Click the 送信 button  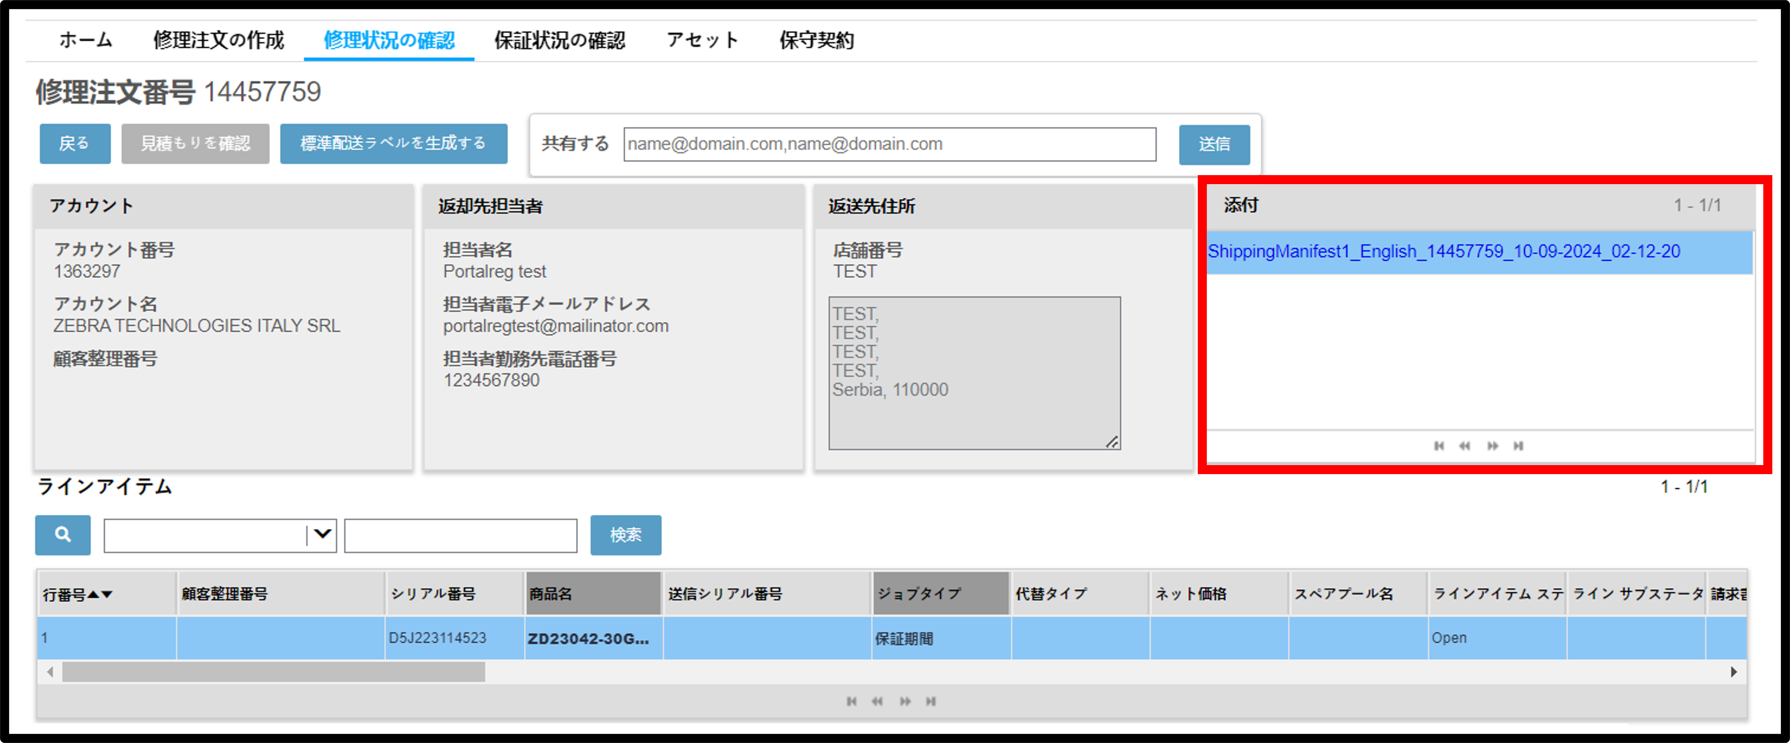(x=1214, y=145)
